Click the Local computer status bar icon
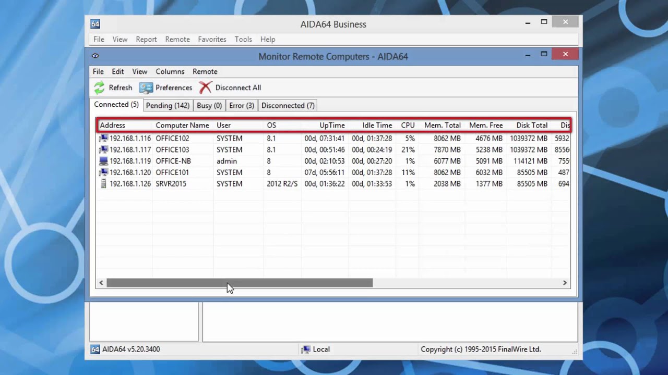The width and height of the screenshot is (668, 375). [306, 349]
